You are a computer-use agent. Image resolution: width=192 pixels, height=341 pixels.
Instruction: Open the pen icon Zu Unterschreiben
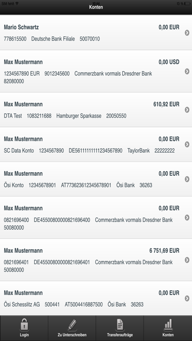[x=72, y=325]
